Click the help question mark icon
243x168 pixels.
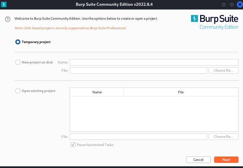7,19
